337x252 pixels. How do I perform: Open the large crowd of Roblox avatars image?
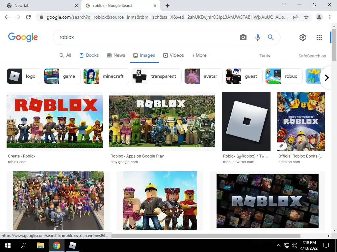58,201
